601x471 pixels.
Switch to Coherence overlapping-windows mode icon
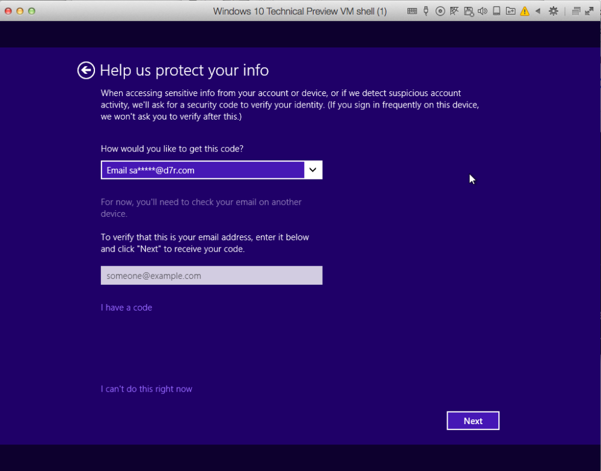(575, 11)
